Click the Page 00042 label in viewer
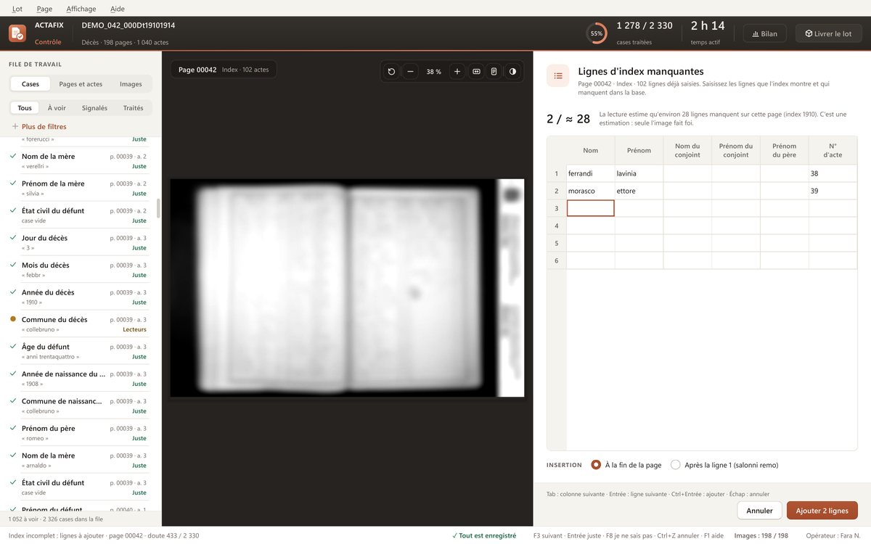The width and height of the screenshot is (871, 544). [x=197, y=70]
